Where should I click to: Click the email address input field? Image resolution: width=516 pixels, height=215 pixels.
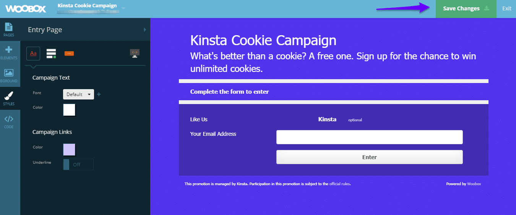pos(369,137)
